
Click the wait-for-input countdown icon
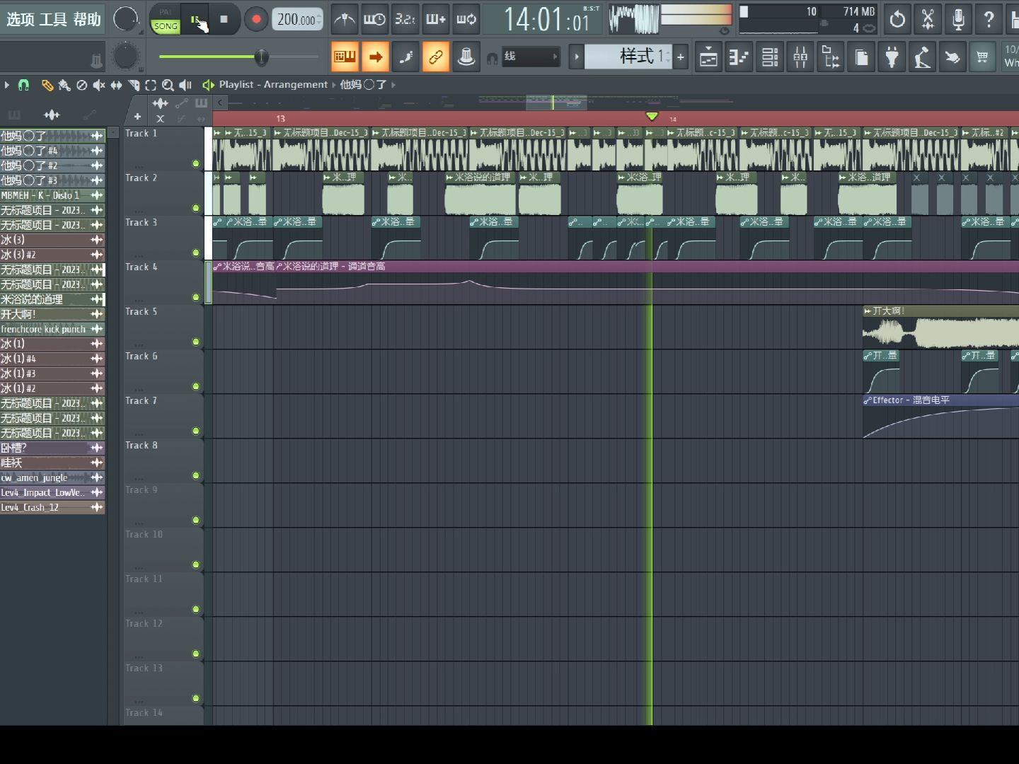pyautogui.click(x=374, y=19)
